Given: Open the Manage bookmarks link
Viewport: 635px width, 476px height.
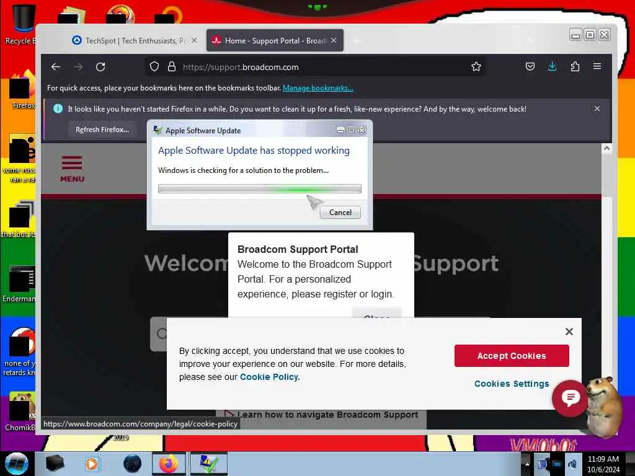Looking at the screenshot, I should (x=318, y=88).
